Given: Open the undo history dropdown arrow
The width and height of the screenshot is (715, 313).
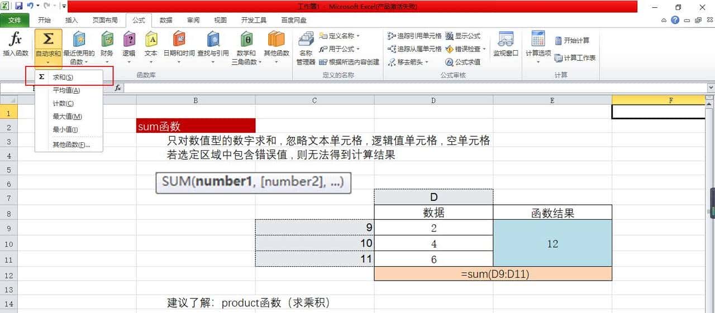Looking at the screenshot, I should tap(37, 7).
